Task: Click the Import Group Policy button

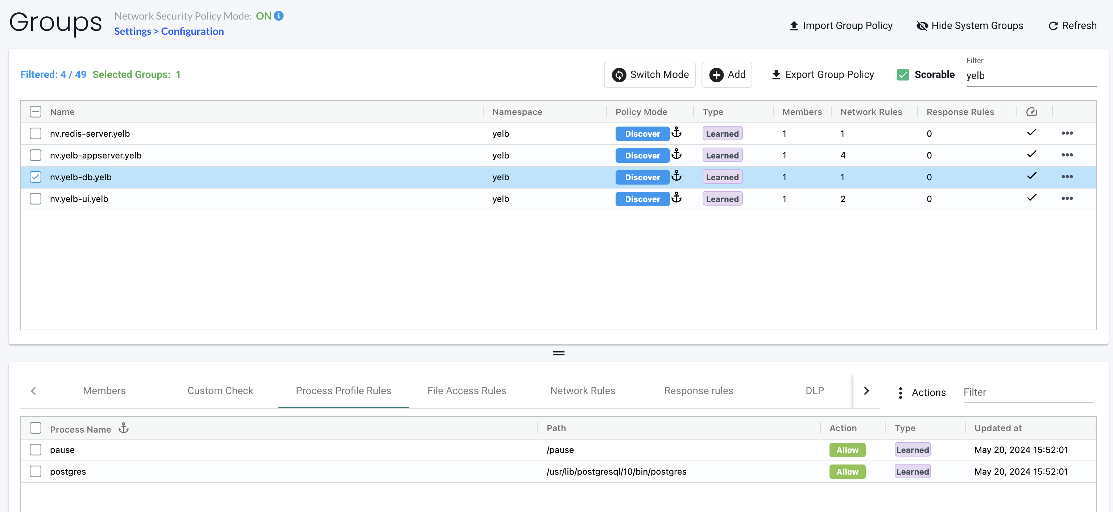Action: tap(841, 26)
